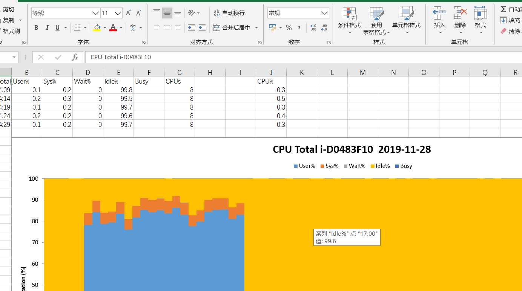Image resolution: width=522 pixels, height=291 pixels.
Task: Center text horizontally
Action: [167, 27]
